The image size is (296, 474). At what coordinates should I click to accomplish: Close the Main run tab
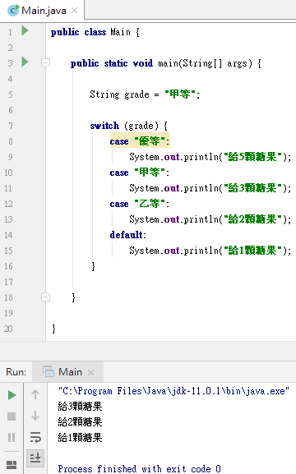90,372
